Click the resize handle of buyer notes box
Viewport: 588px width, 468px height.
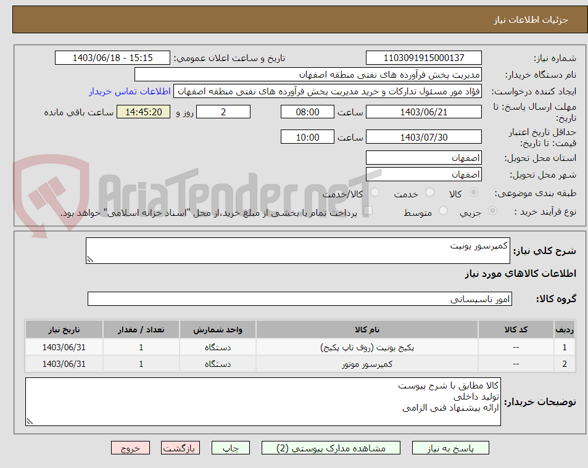tap(30, 421)
